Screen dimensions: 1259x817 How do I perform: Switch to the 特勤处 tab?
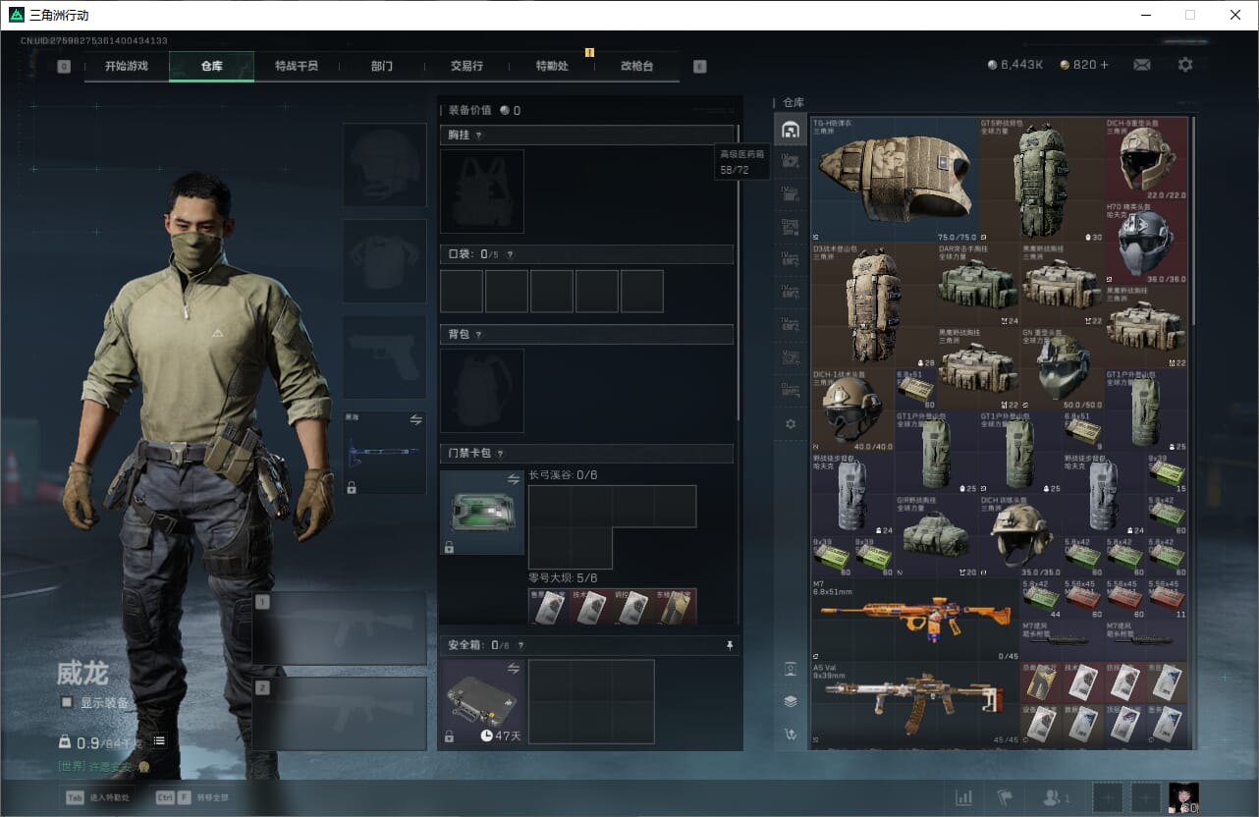pos(552,66)
